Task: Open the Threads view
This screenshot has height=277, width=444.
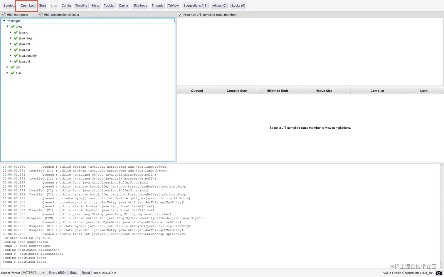Action: tap(157, 6)
